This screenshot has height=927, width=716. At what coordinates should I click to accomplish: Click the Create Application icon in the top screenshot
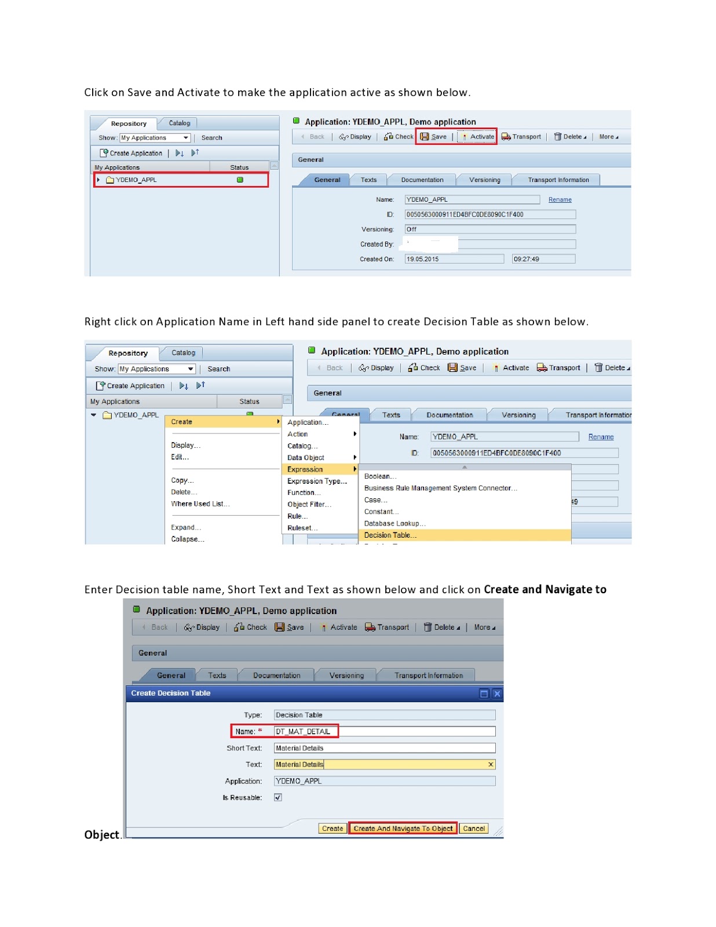coord(104,153)
